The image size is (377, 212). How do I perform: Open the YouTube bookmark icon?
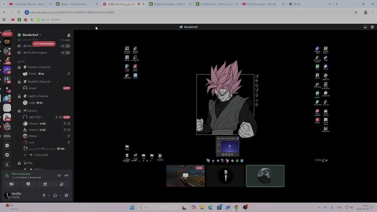[13, 20]
